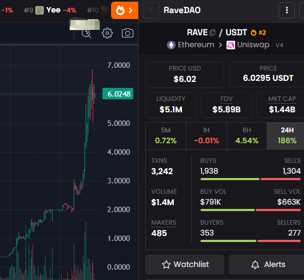The height and width of the screenshot is (280, 304).
Task: Click the SELLS 1,304 value
Action: [292, 171]
